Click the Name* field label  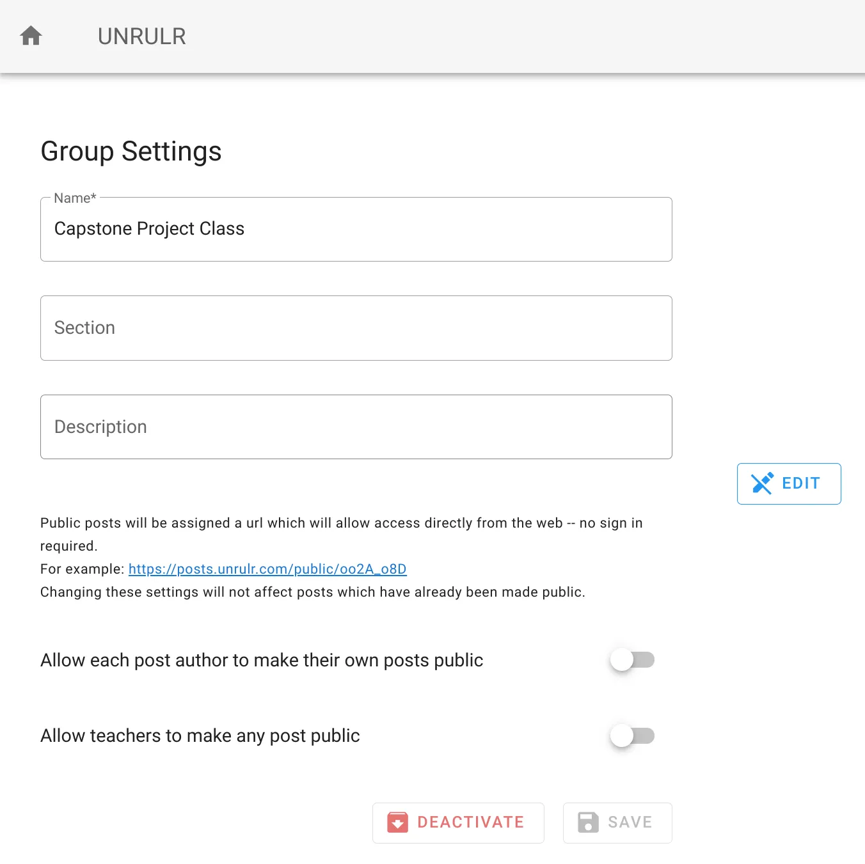coord(75,198)
